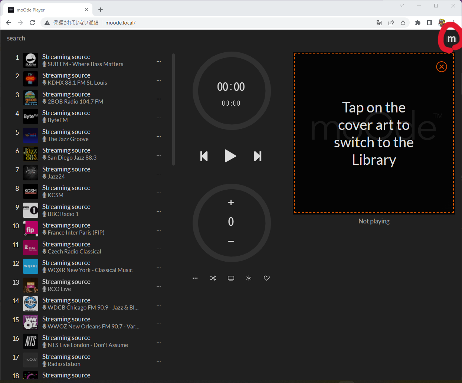
Task: Select the RCO Live station logo
Action: [x=30, y=285]
